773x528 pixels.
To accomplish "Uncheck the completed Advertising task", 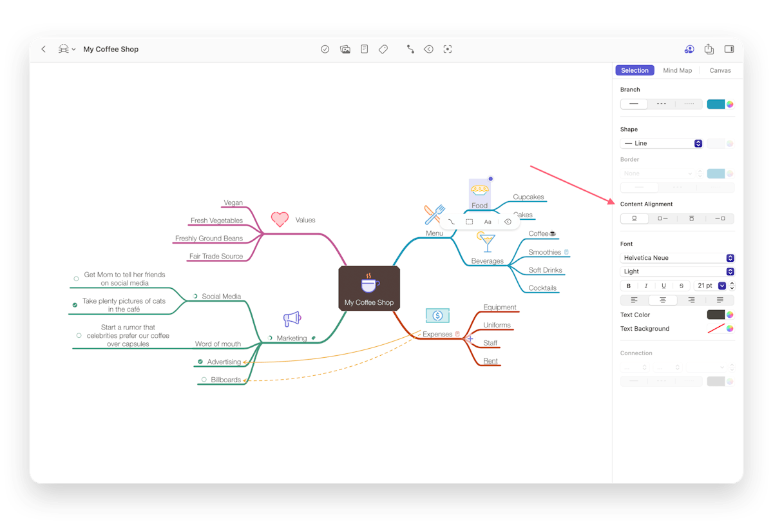I will click(200, 362).
